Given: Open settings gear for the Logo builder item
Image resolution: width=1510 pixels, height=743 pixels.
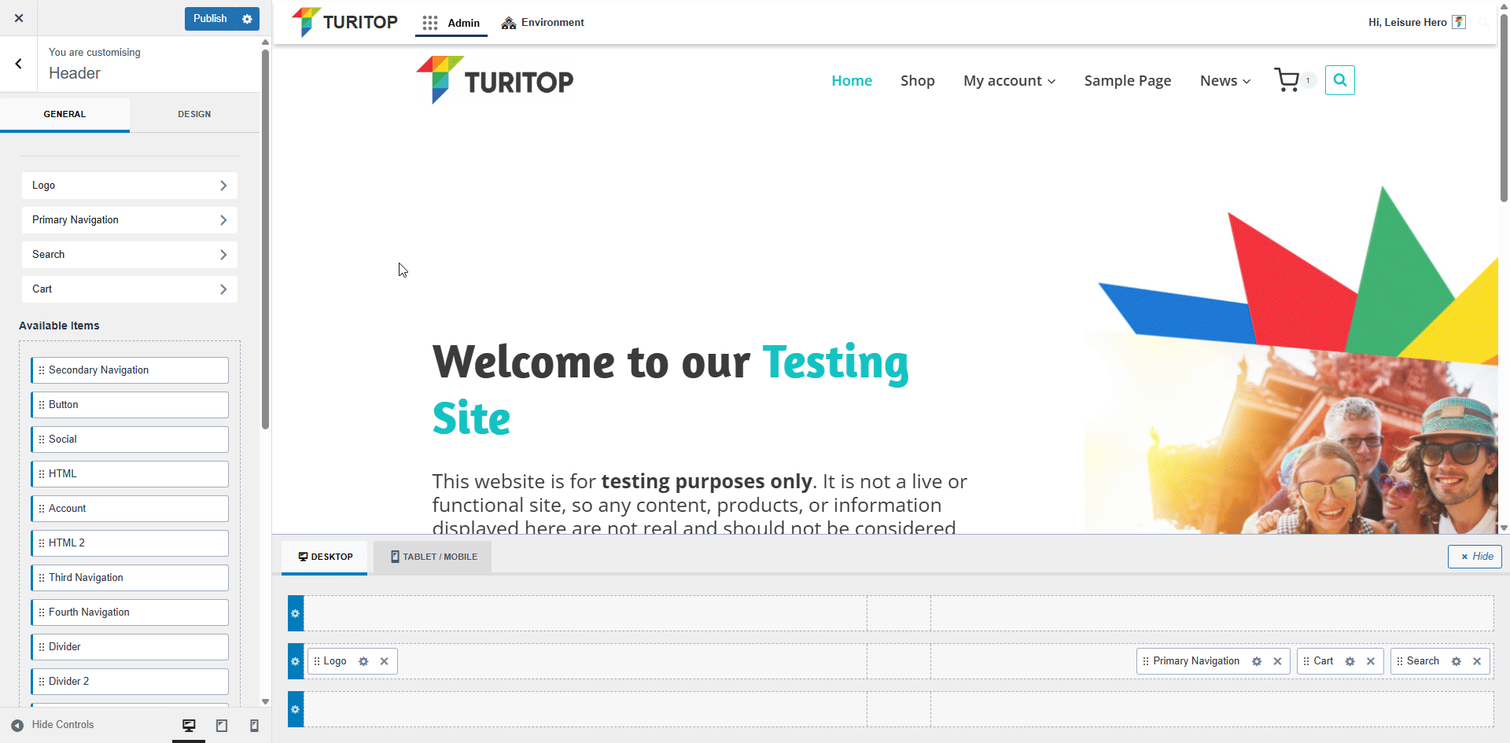Looking at the screenshot, I should click(x=363, y=661).
